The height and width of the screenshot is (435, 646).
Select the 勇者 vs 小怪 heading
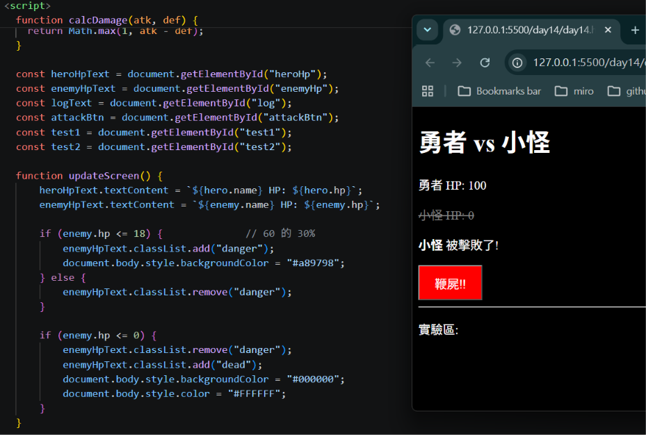(x=485, y=143)
